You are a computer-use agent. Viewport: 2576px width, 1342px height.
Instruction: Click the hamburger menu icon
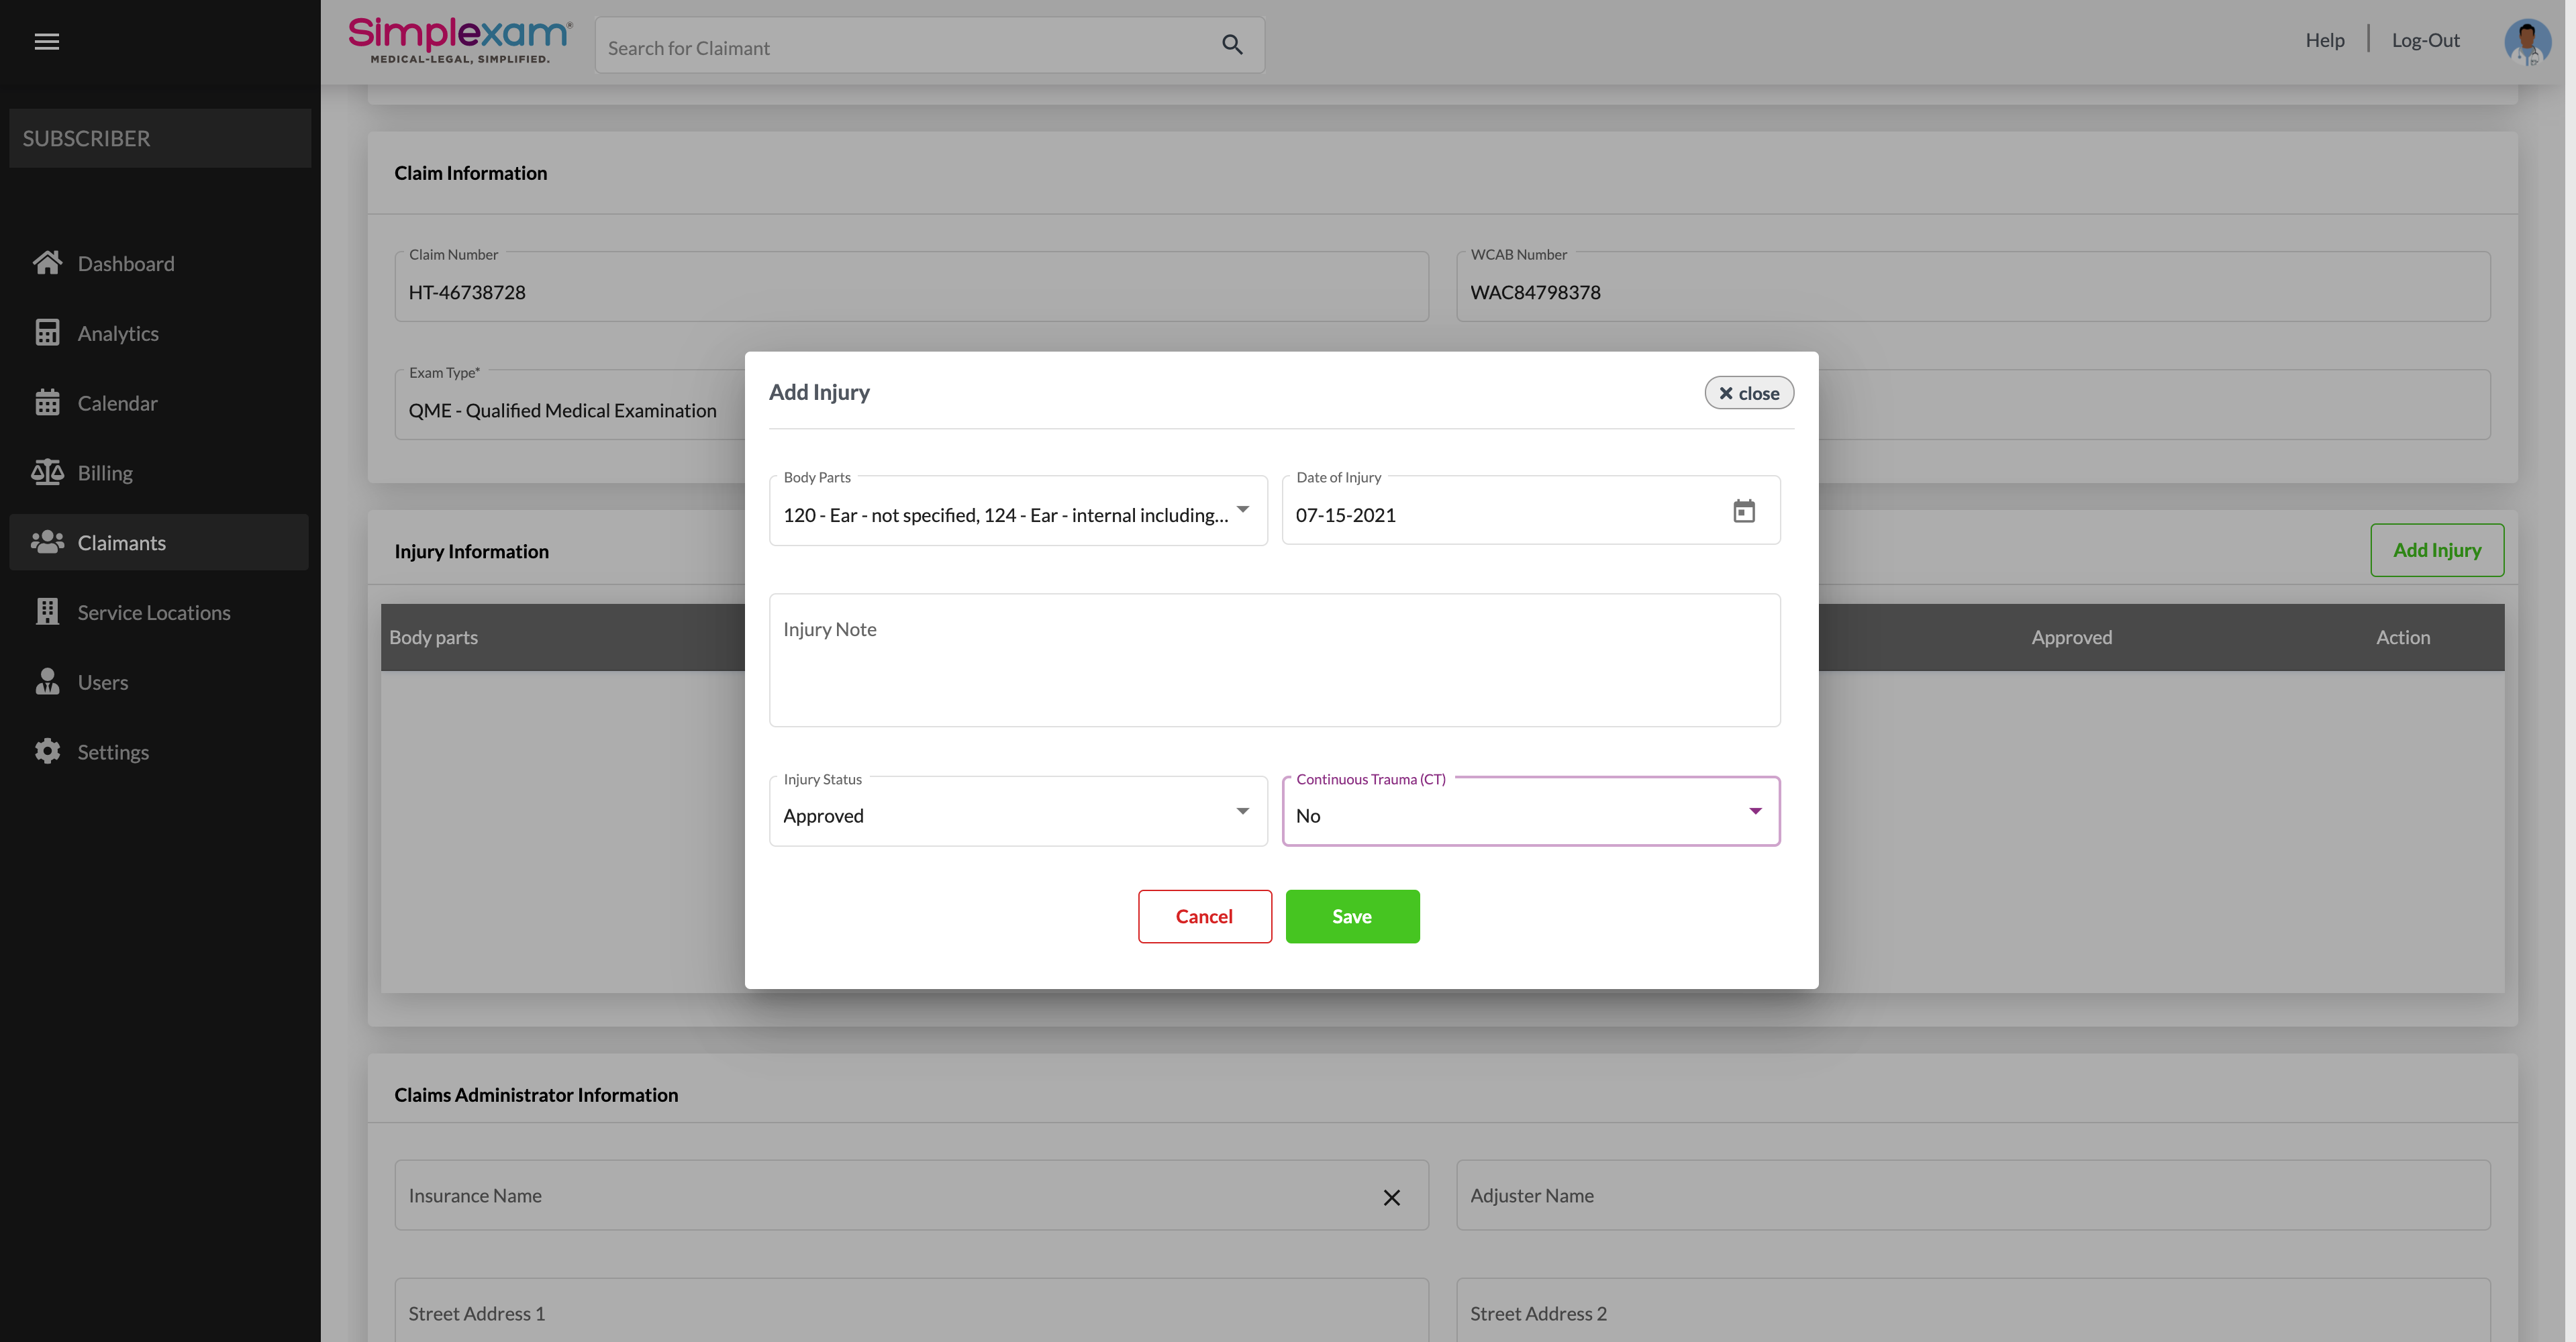[46, 41]
